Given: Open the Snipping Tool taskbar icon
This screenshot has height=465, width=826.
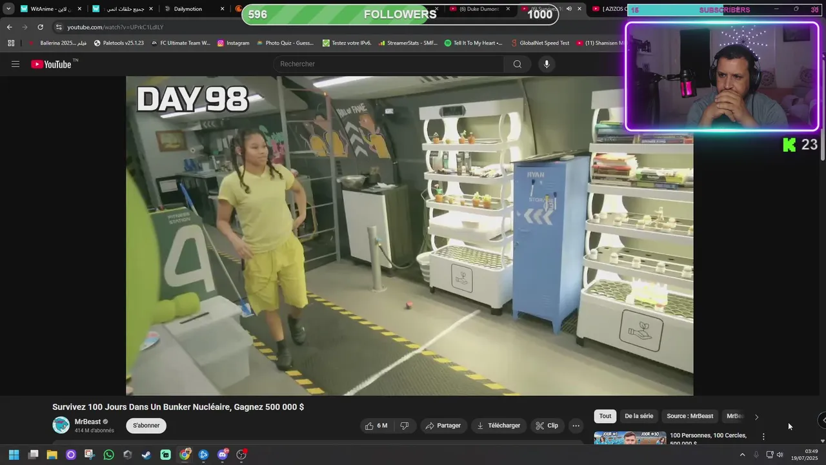Looking at the screenshot, I should 90,455.
